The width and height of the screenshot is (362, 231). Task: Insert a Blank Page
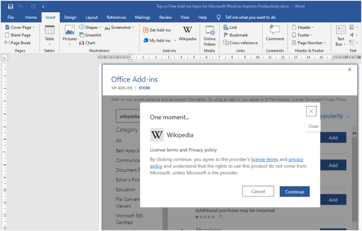click(18, 35)
